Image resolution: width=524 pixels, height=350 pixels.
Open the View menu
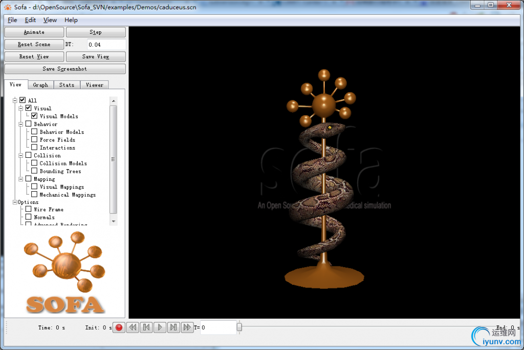pos(50,20)
